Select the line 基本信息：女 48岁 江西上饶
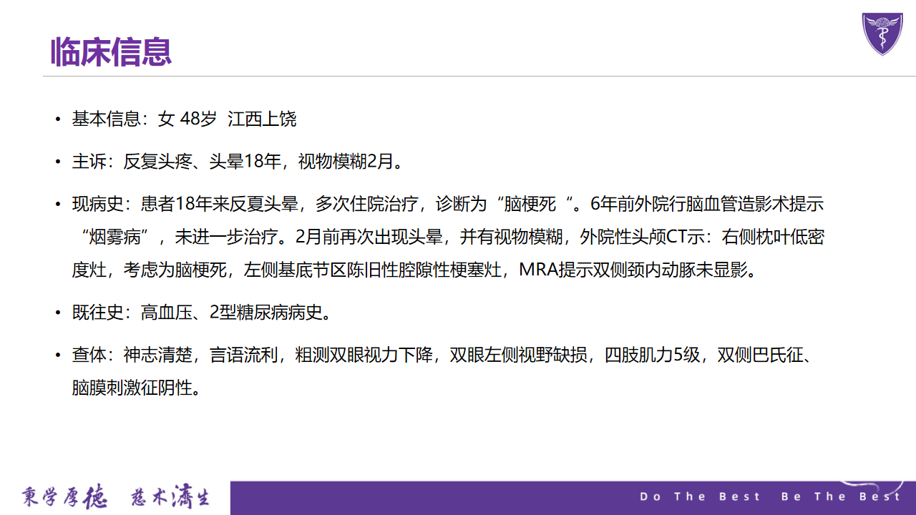This screenshot has width=916, height=515. 184,119
